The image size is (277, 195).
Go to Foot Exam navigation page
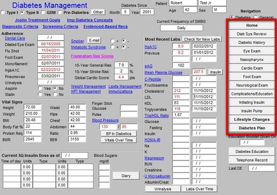click(x=252, y=77)
